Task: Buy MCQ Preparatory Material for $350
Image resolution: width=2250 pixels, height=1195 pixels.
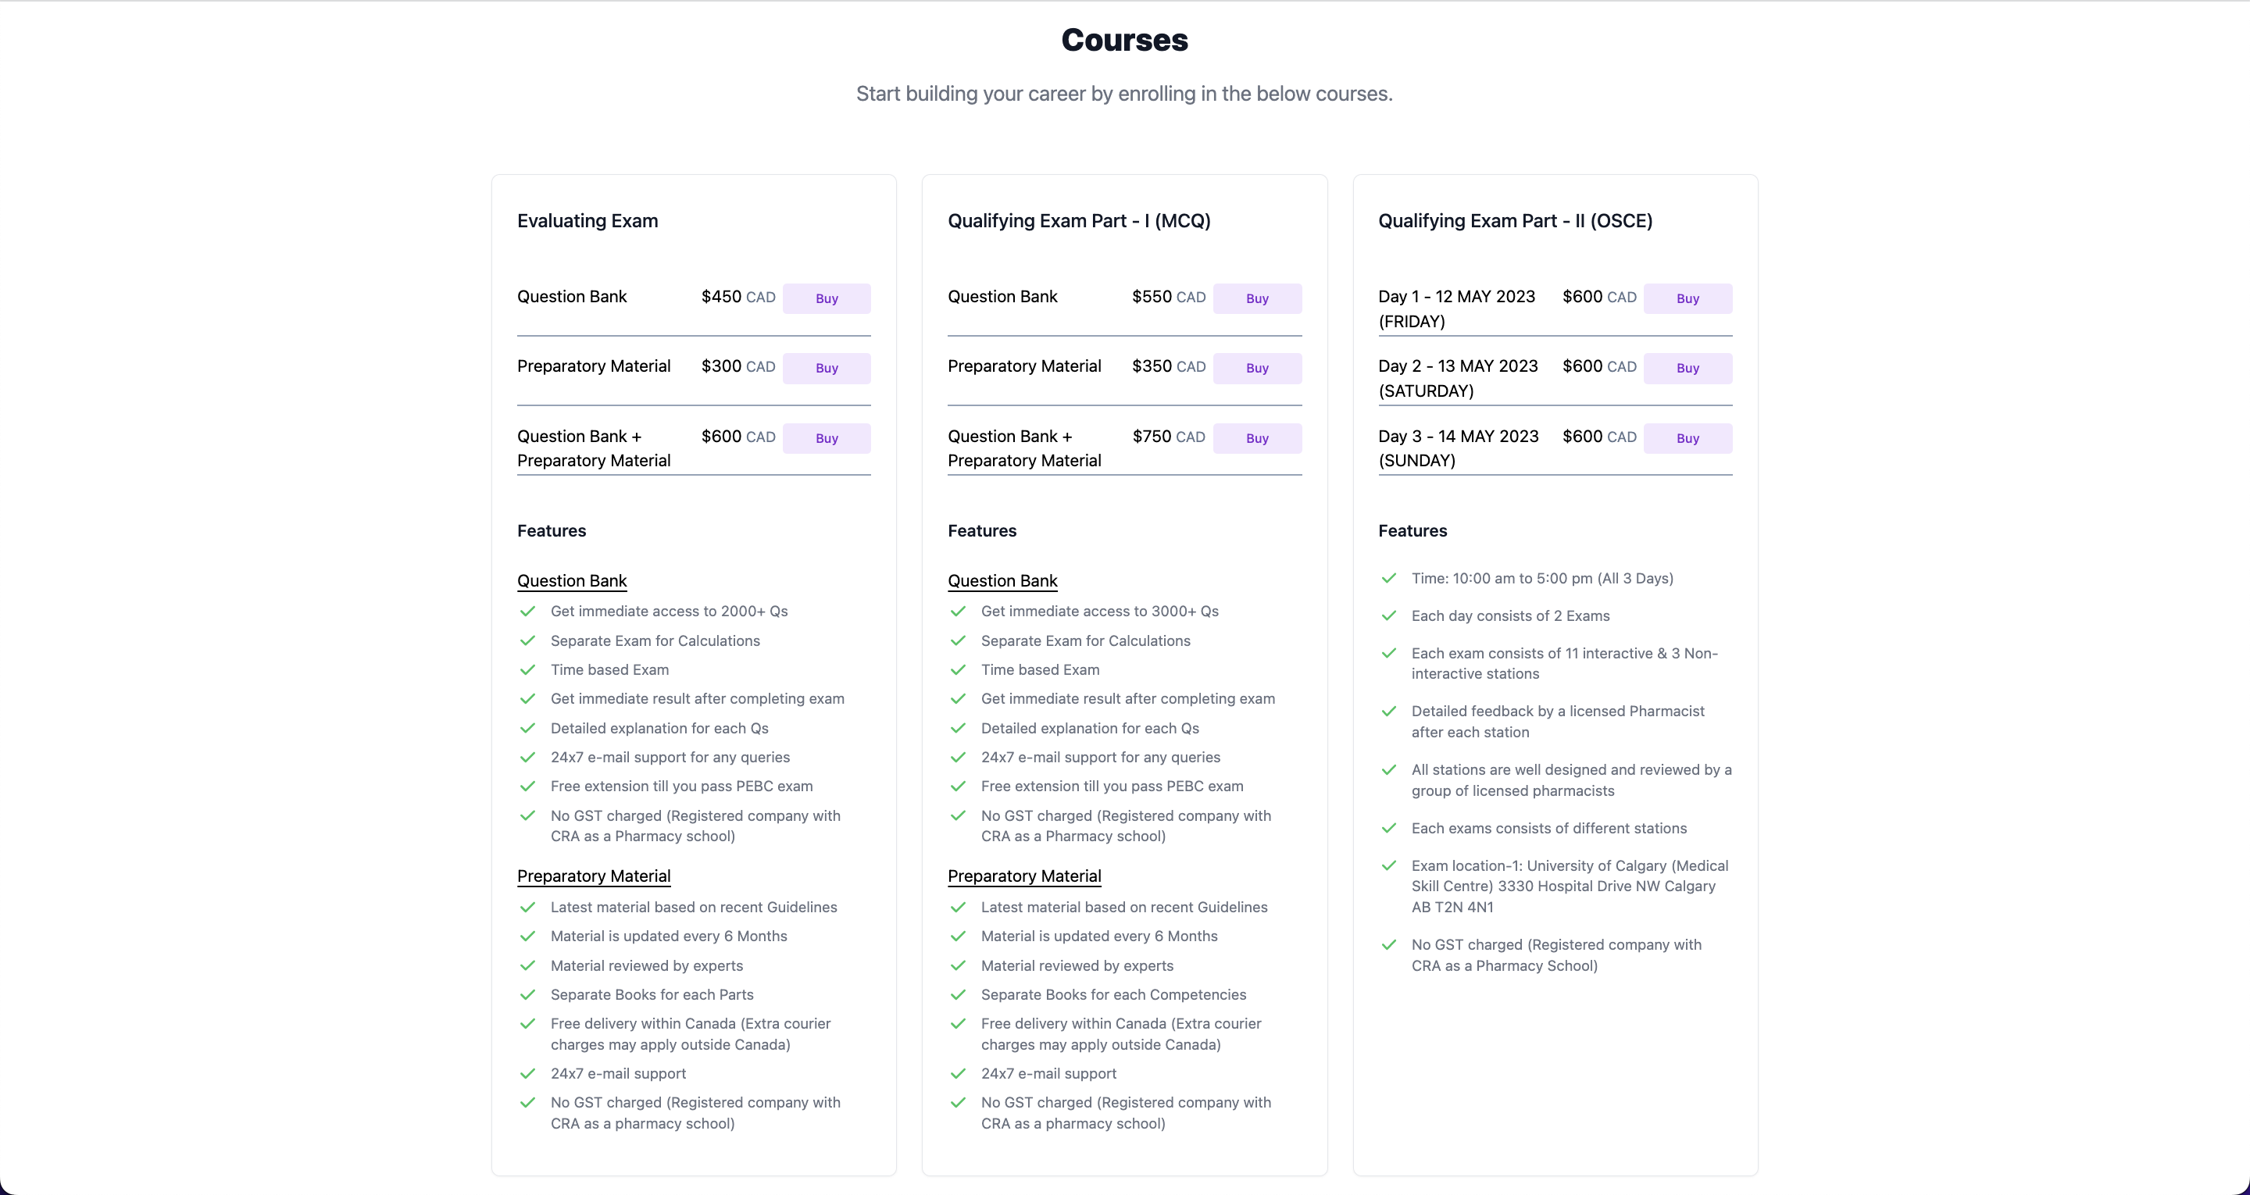Action: pos(1257,369)
